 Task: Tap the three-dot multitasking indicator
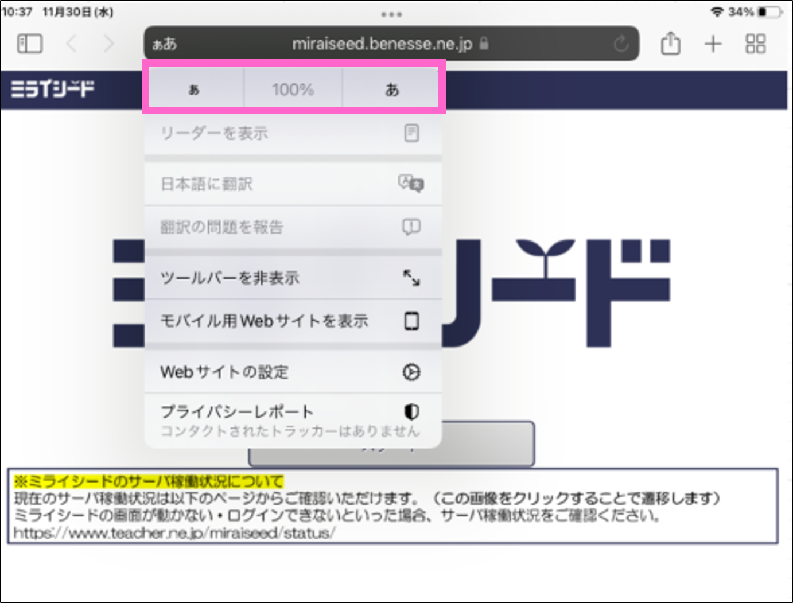point(391,14)
